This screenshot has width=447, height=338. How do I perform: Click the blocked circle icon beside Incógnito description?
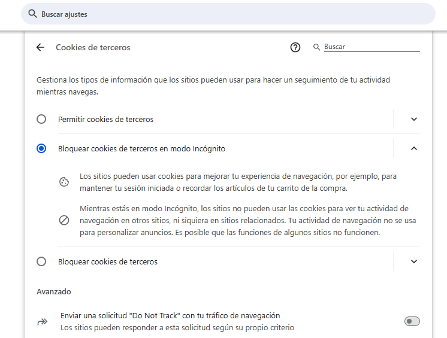click(x=64, y=220)
